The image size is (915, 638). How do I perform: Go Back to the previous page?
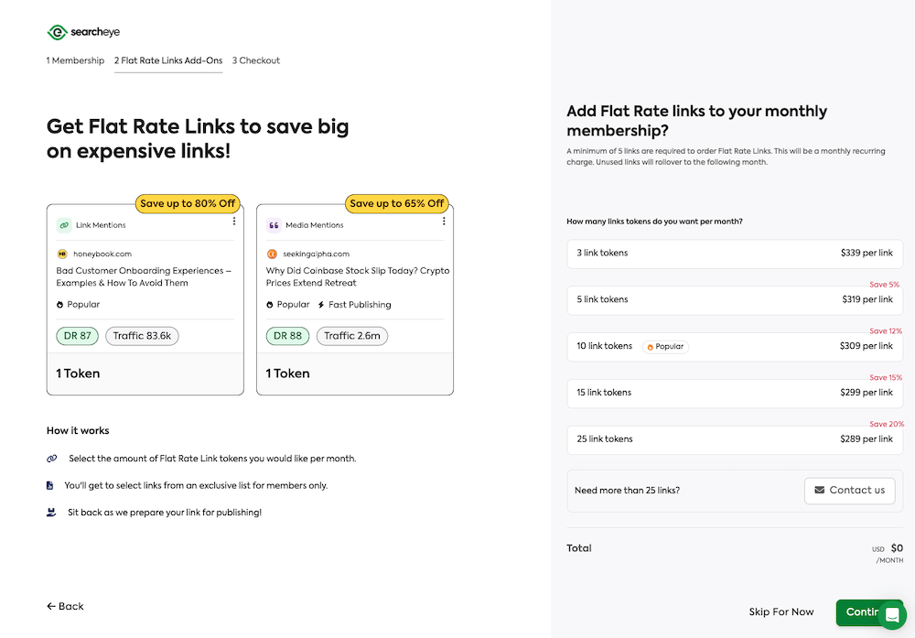coord(65,607)
